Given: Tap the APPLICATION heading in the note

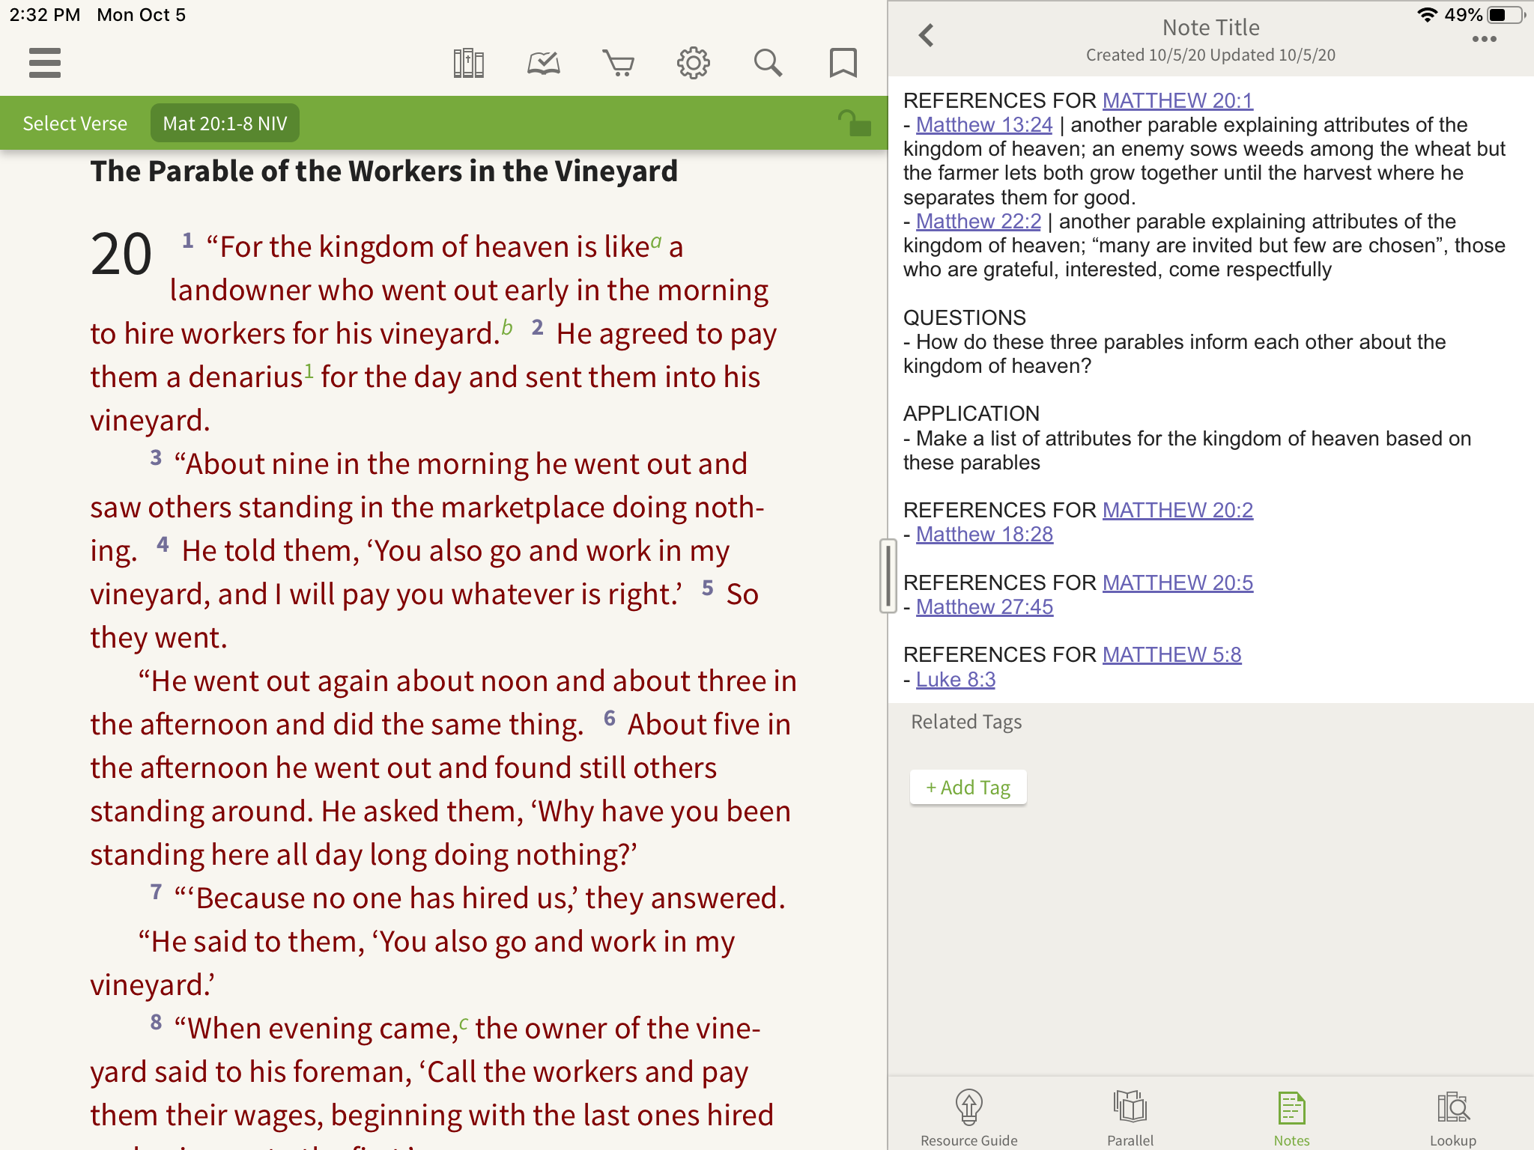Looking at the screenshot, I should tap(971, 413).
